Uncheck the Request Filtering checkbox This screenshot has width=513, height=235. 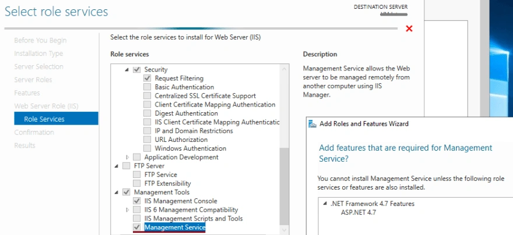[x=147, y=79]
